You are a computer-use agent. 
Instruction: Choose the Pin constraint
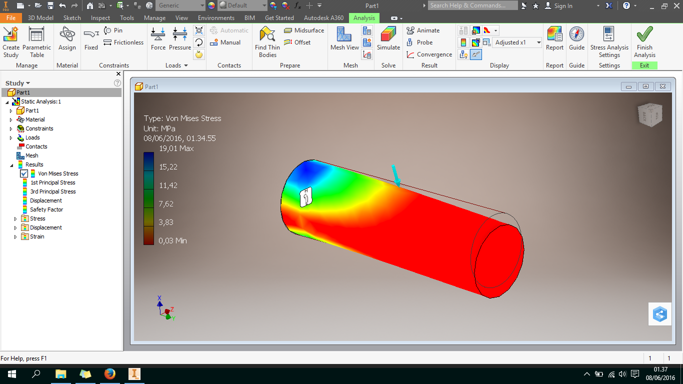pyautogui.click(x=113, y=30)
